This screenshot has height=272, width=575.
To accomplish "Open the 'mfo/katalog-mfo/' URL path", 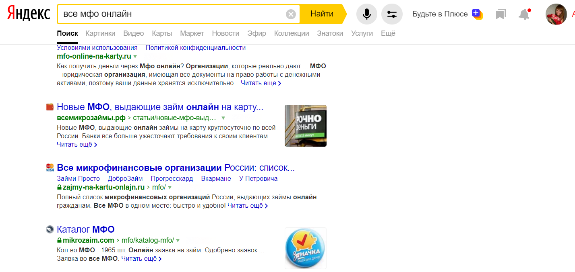I will point(148,240).
